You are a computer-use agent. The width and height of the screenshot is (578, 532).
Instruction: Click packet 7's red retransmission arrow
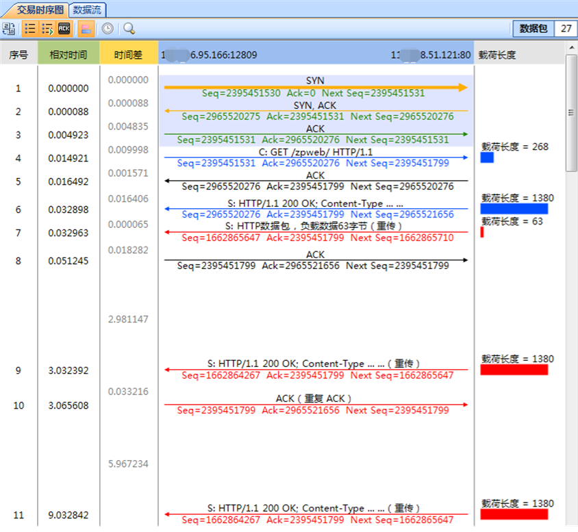[314, 233]
